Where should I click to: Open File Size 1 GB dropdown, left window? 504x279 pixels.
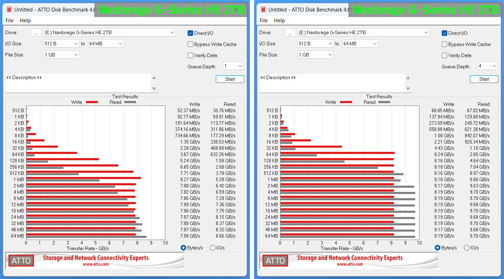[62, 55]
